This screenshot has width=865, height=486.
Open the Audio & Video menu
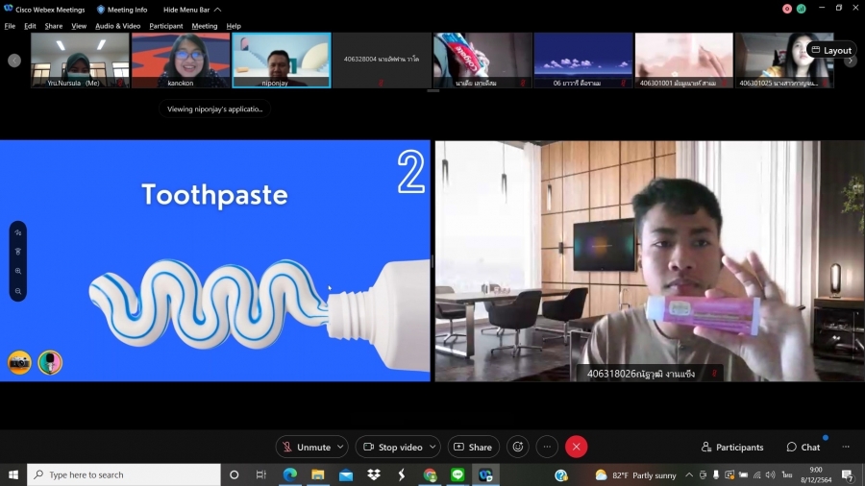click(117, 26)
